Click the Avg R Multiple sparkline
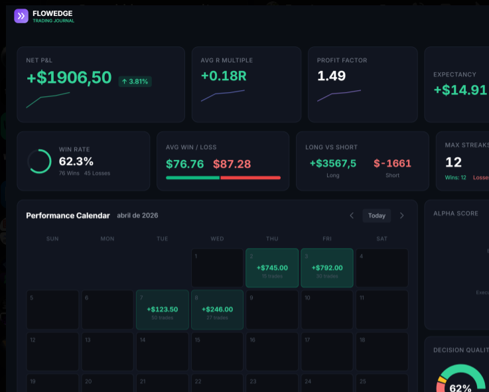Image resolution: width=489 pixels, height=392 pixels. [x=223, y=96]
